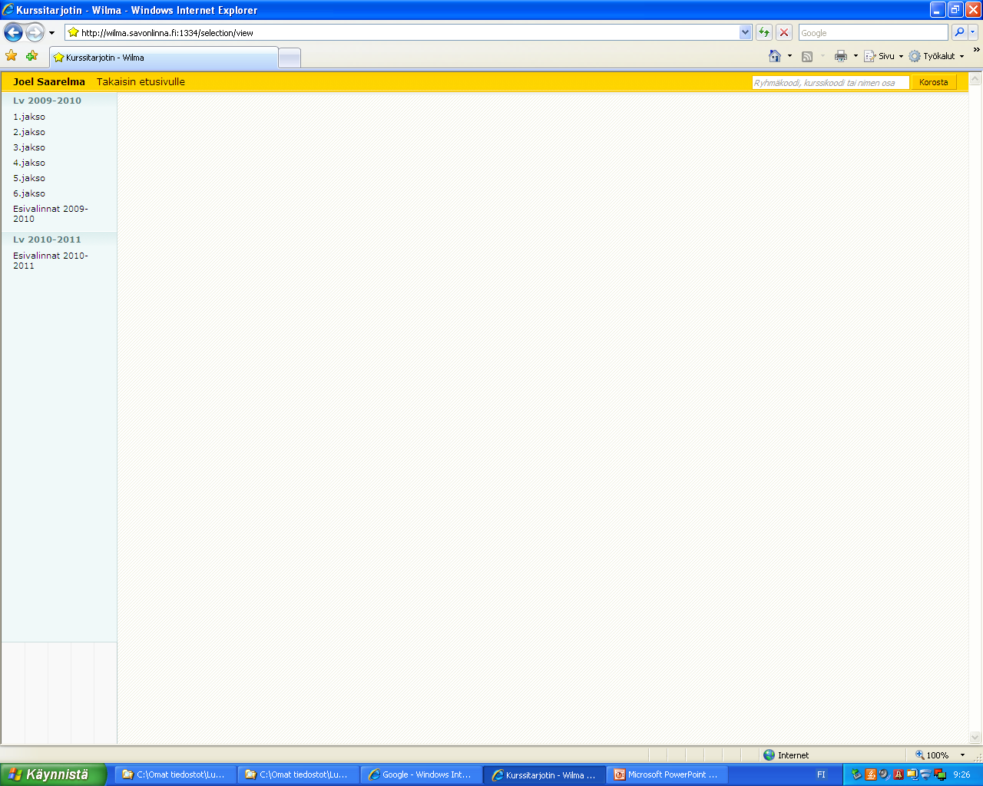Open 2.jakso in the sidebar
Screen dimensions: 983x786
pyautogui.click(x=29, y=132)
